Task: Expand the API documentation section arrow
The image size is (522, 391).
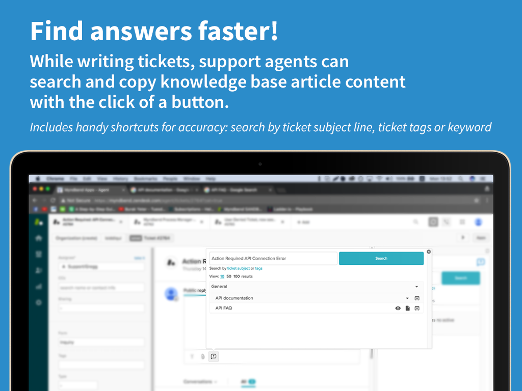Action: 407,298
